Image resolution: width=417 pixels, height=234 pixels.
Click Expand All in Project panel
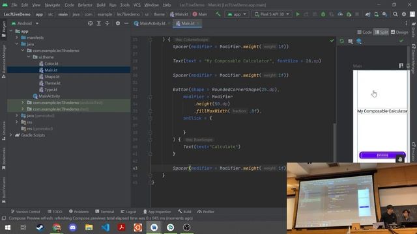(98, 23)
